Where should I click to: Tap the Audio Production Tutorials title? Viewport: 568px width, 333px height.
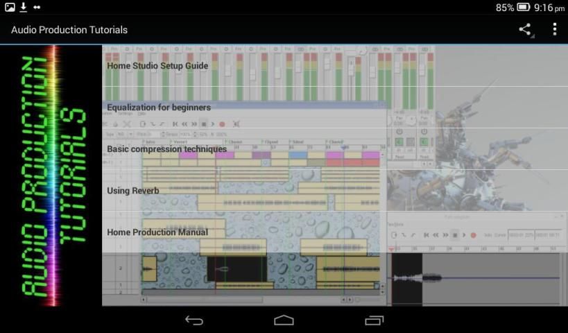coord(69,30)
